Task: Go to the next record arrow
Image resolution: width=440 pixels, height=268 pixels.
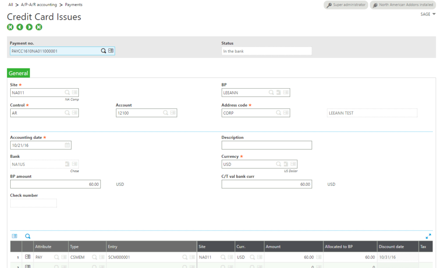Action: [29, 27]
